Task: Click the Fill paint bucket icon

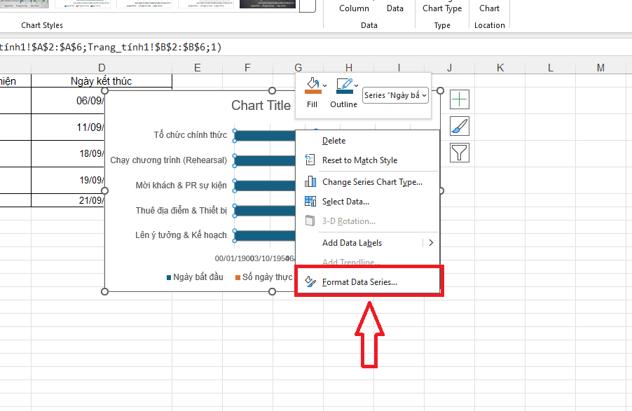Action: [x=312, y=86]
